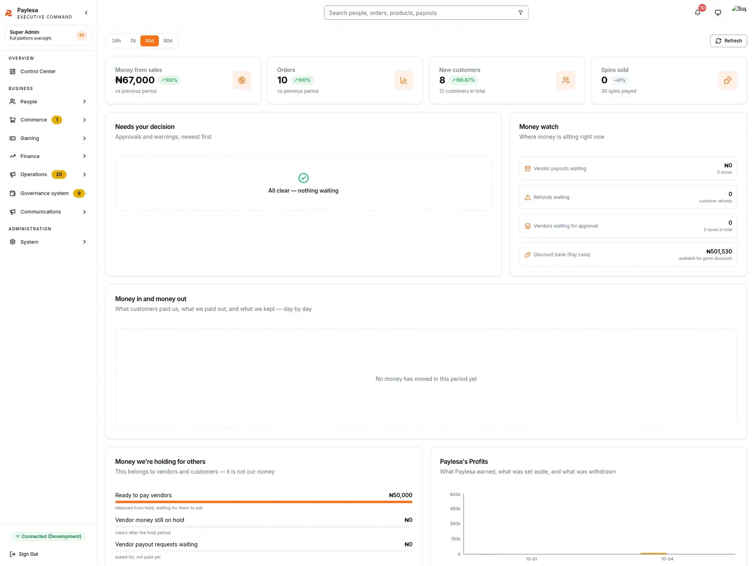
Task: Click the Operations badge showing 20
Action: coord(59,175)
